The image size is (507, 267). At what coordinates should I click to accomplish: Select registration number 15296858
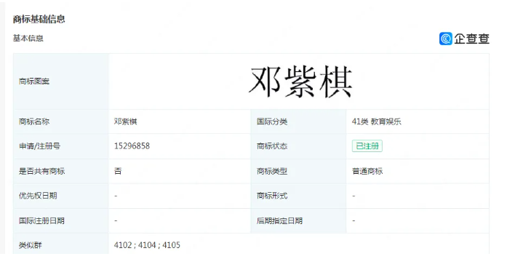132,146
